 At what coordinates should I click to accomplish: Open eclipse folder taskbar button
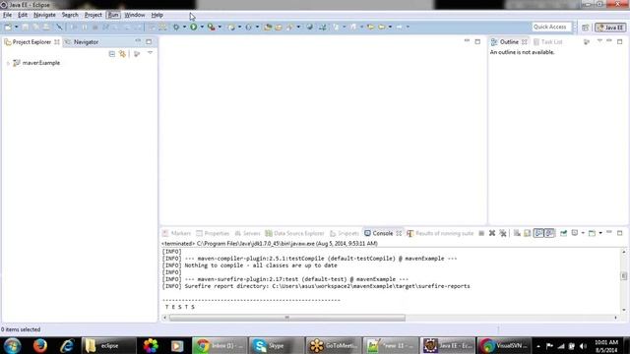pyautogui.click(x=108, y=345)
